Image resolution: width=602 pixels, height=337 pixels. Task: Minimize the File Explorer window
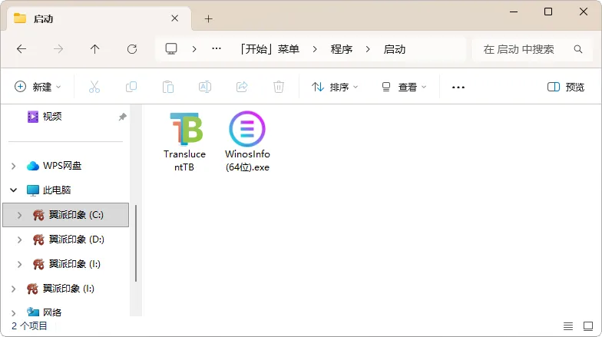tap(514, 12)
